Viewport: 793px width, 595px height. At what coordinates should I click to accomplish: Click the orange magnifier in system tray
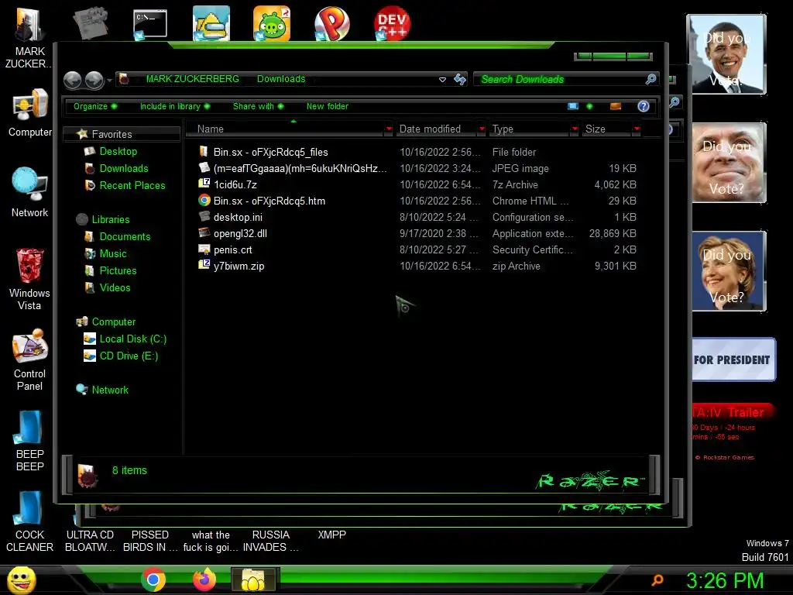(x=658, y=580)
